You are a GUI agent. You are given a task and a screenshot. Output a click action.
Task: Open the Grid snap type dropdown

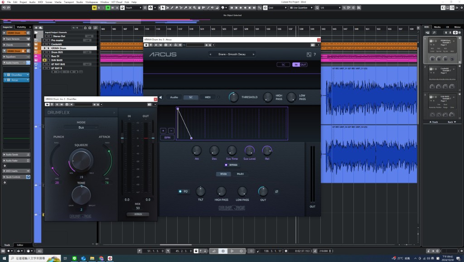[278, 8]
